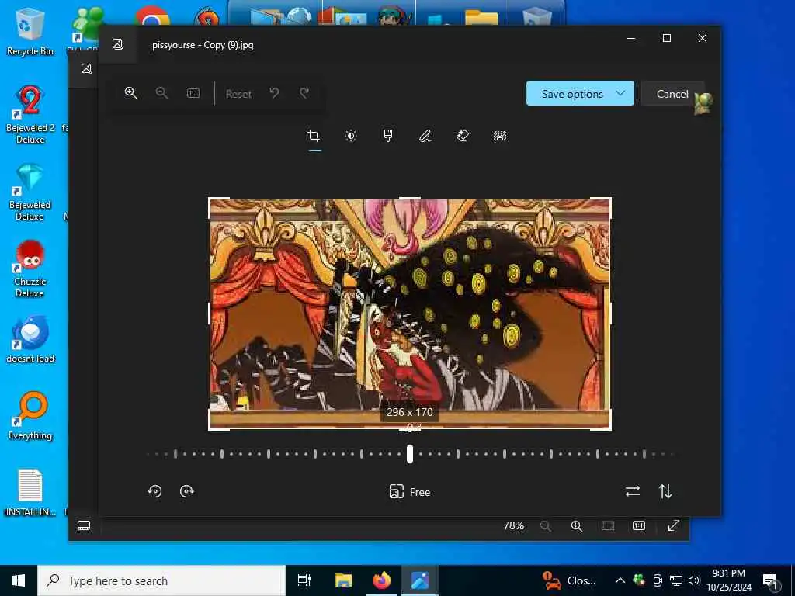Expand the Save options dropdown arrow
Viewport: 795px width, 596px height.
pos(620,93)
